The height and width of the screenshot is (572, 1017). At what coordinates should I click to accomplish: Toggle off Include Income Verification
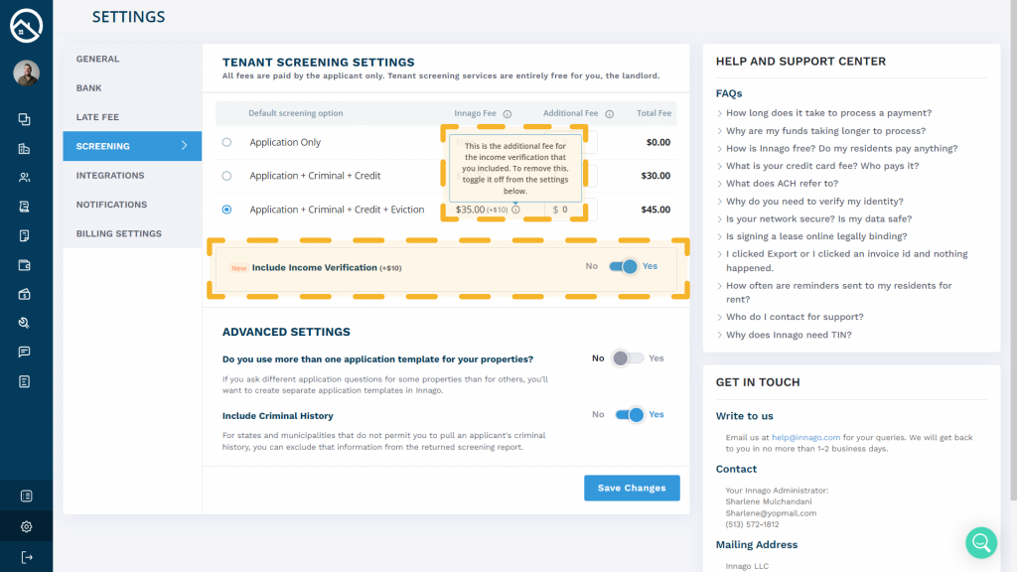coord(624,266)
